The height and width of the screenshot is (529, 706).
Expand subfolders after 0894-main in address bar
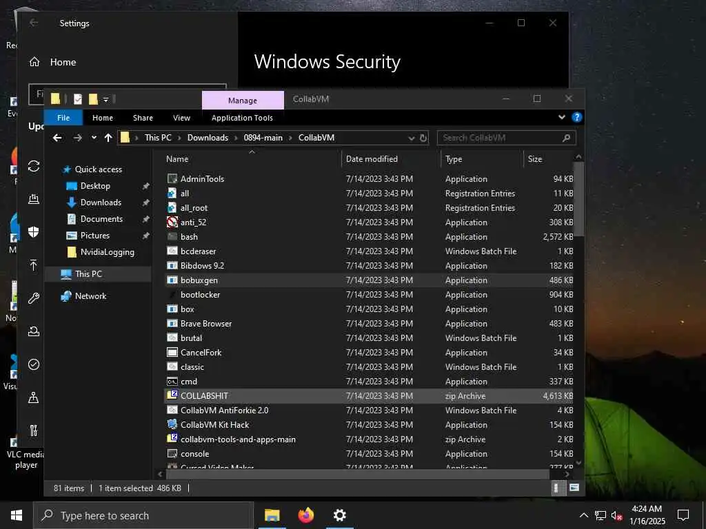290,138
